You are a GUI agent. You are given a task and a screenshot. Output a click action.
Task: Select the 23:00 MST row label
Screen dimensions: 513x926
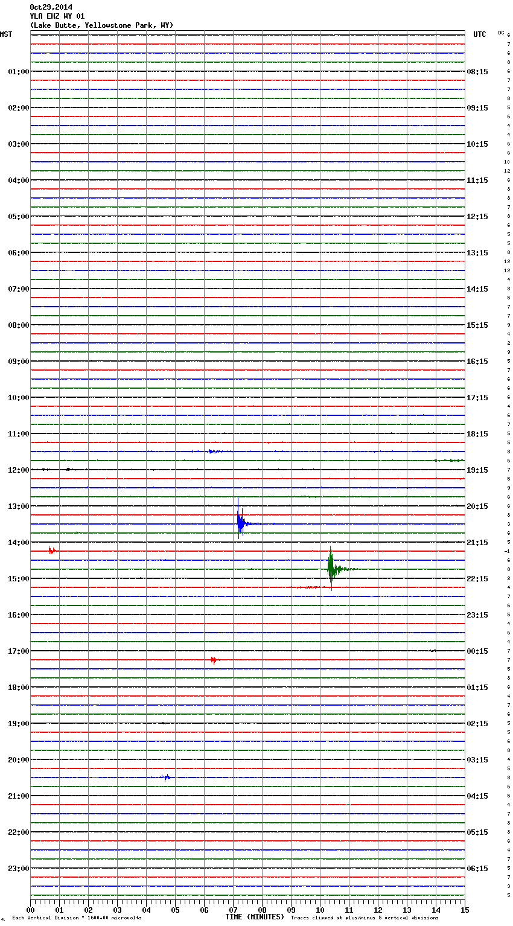[x=18, y=869]
